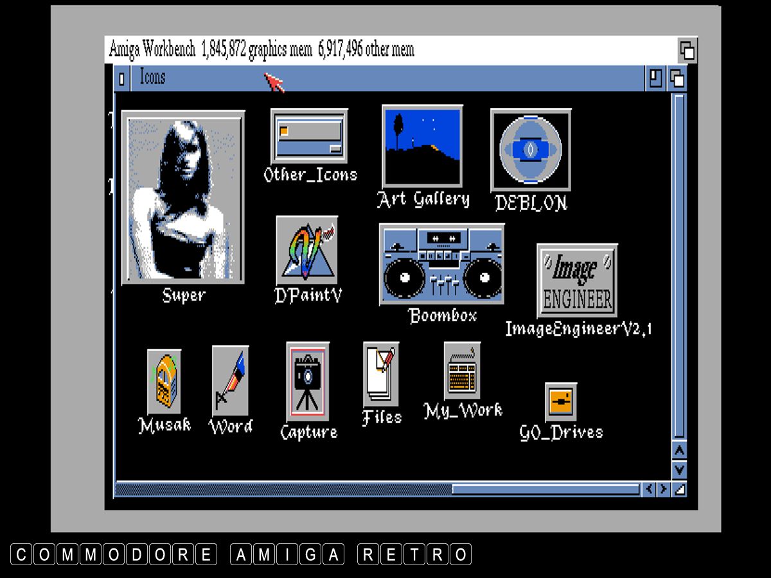This screenshot has width=771, height=578.
Task: Launch the Capture camera icon
Action: click(x=308, y=381)
